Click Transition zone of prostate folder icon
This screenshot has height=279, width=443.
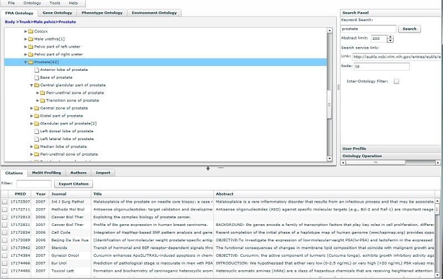point(43,100)
